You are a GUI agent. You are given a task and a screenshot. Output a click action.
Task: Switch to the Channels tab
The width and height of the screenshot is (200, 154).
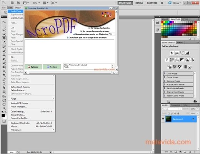(x=175, y=105)
